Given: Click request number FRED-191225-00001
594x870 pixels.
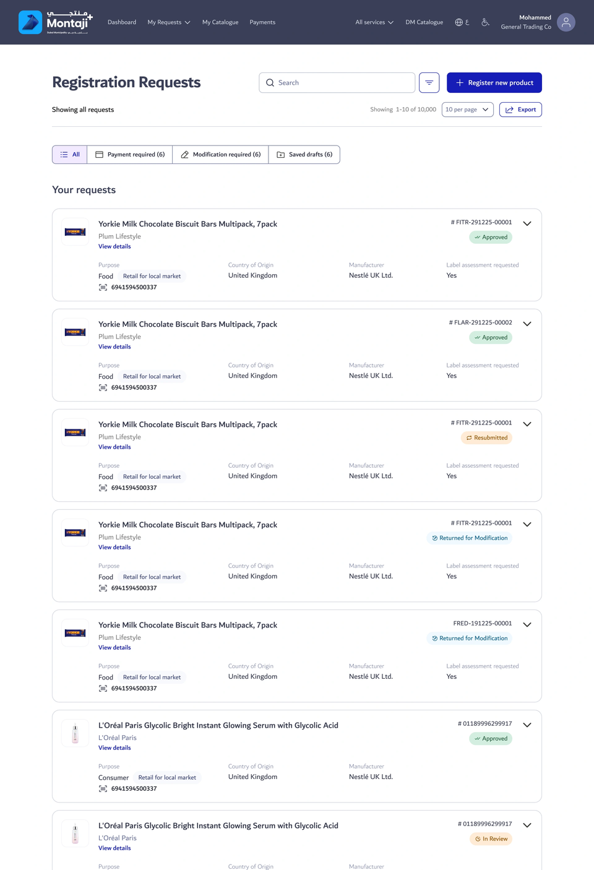Looking at the screenshot, I should tap(483, 623).
